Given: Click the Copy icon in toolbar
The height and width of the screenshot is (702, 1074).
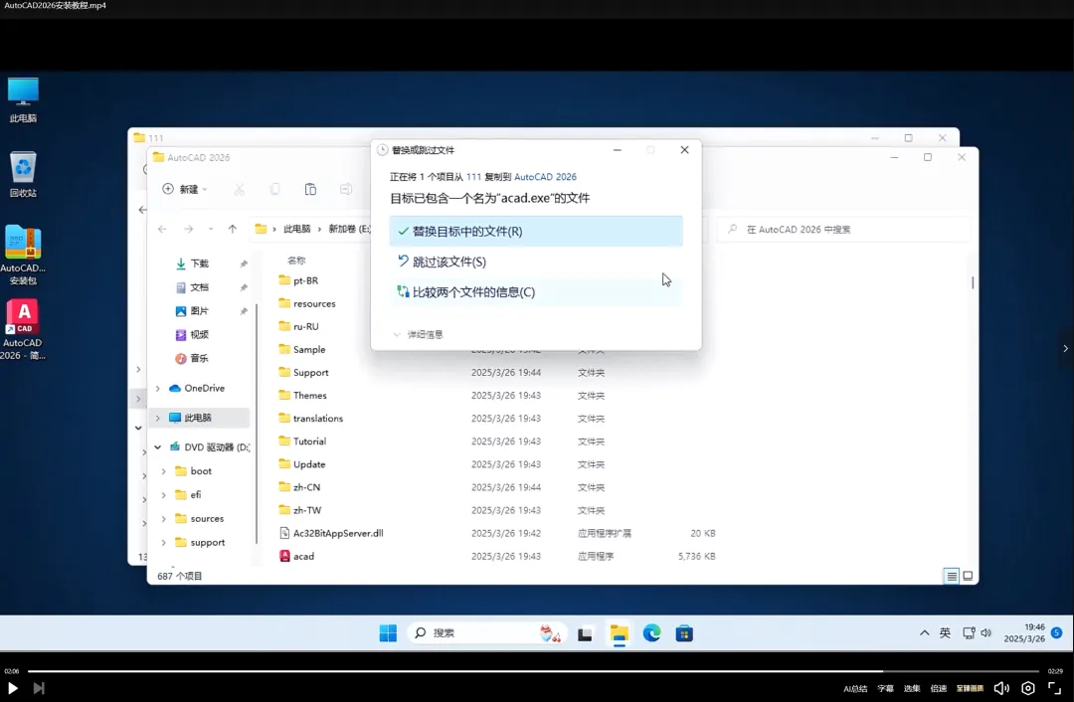Looking at the screenshot, I should tap(274, 189).
